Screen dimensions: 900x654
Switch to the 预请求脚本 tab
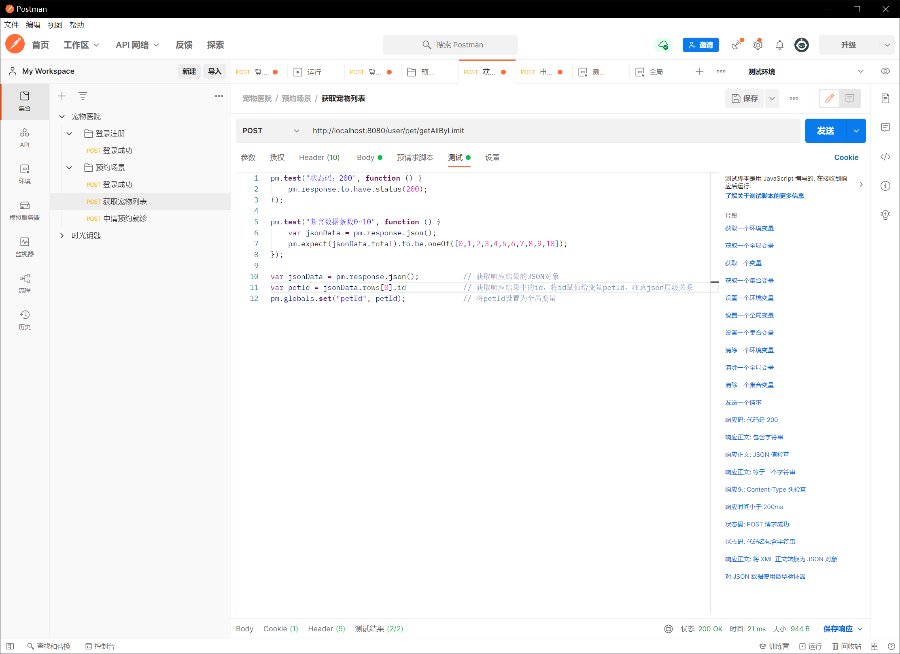point(415,158)
